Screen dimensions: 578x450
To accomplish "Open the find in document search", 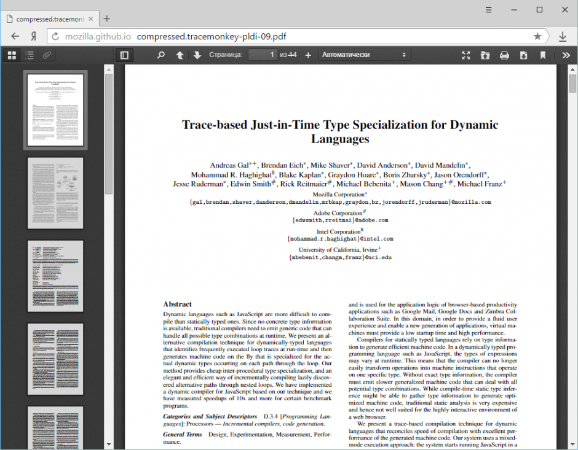I will [160, 55].
